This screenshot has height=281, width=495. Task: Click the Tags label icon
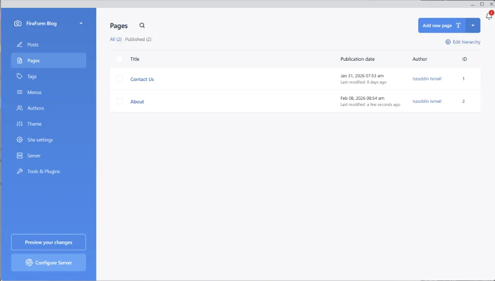point(20,76)
